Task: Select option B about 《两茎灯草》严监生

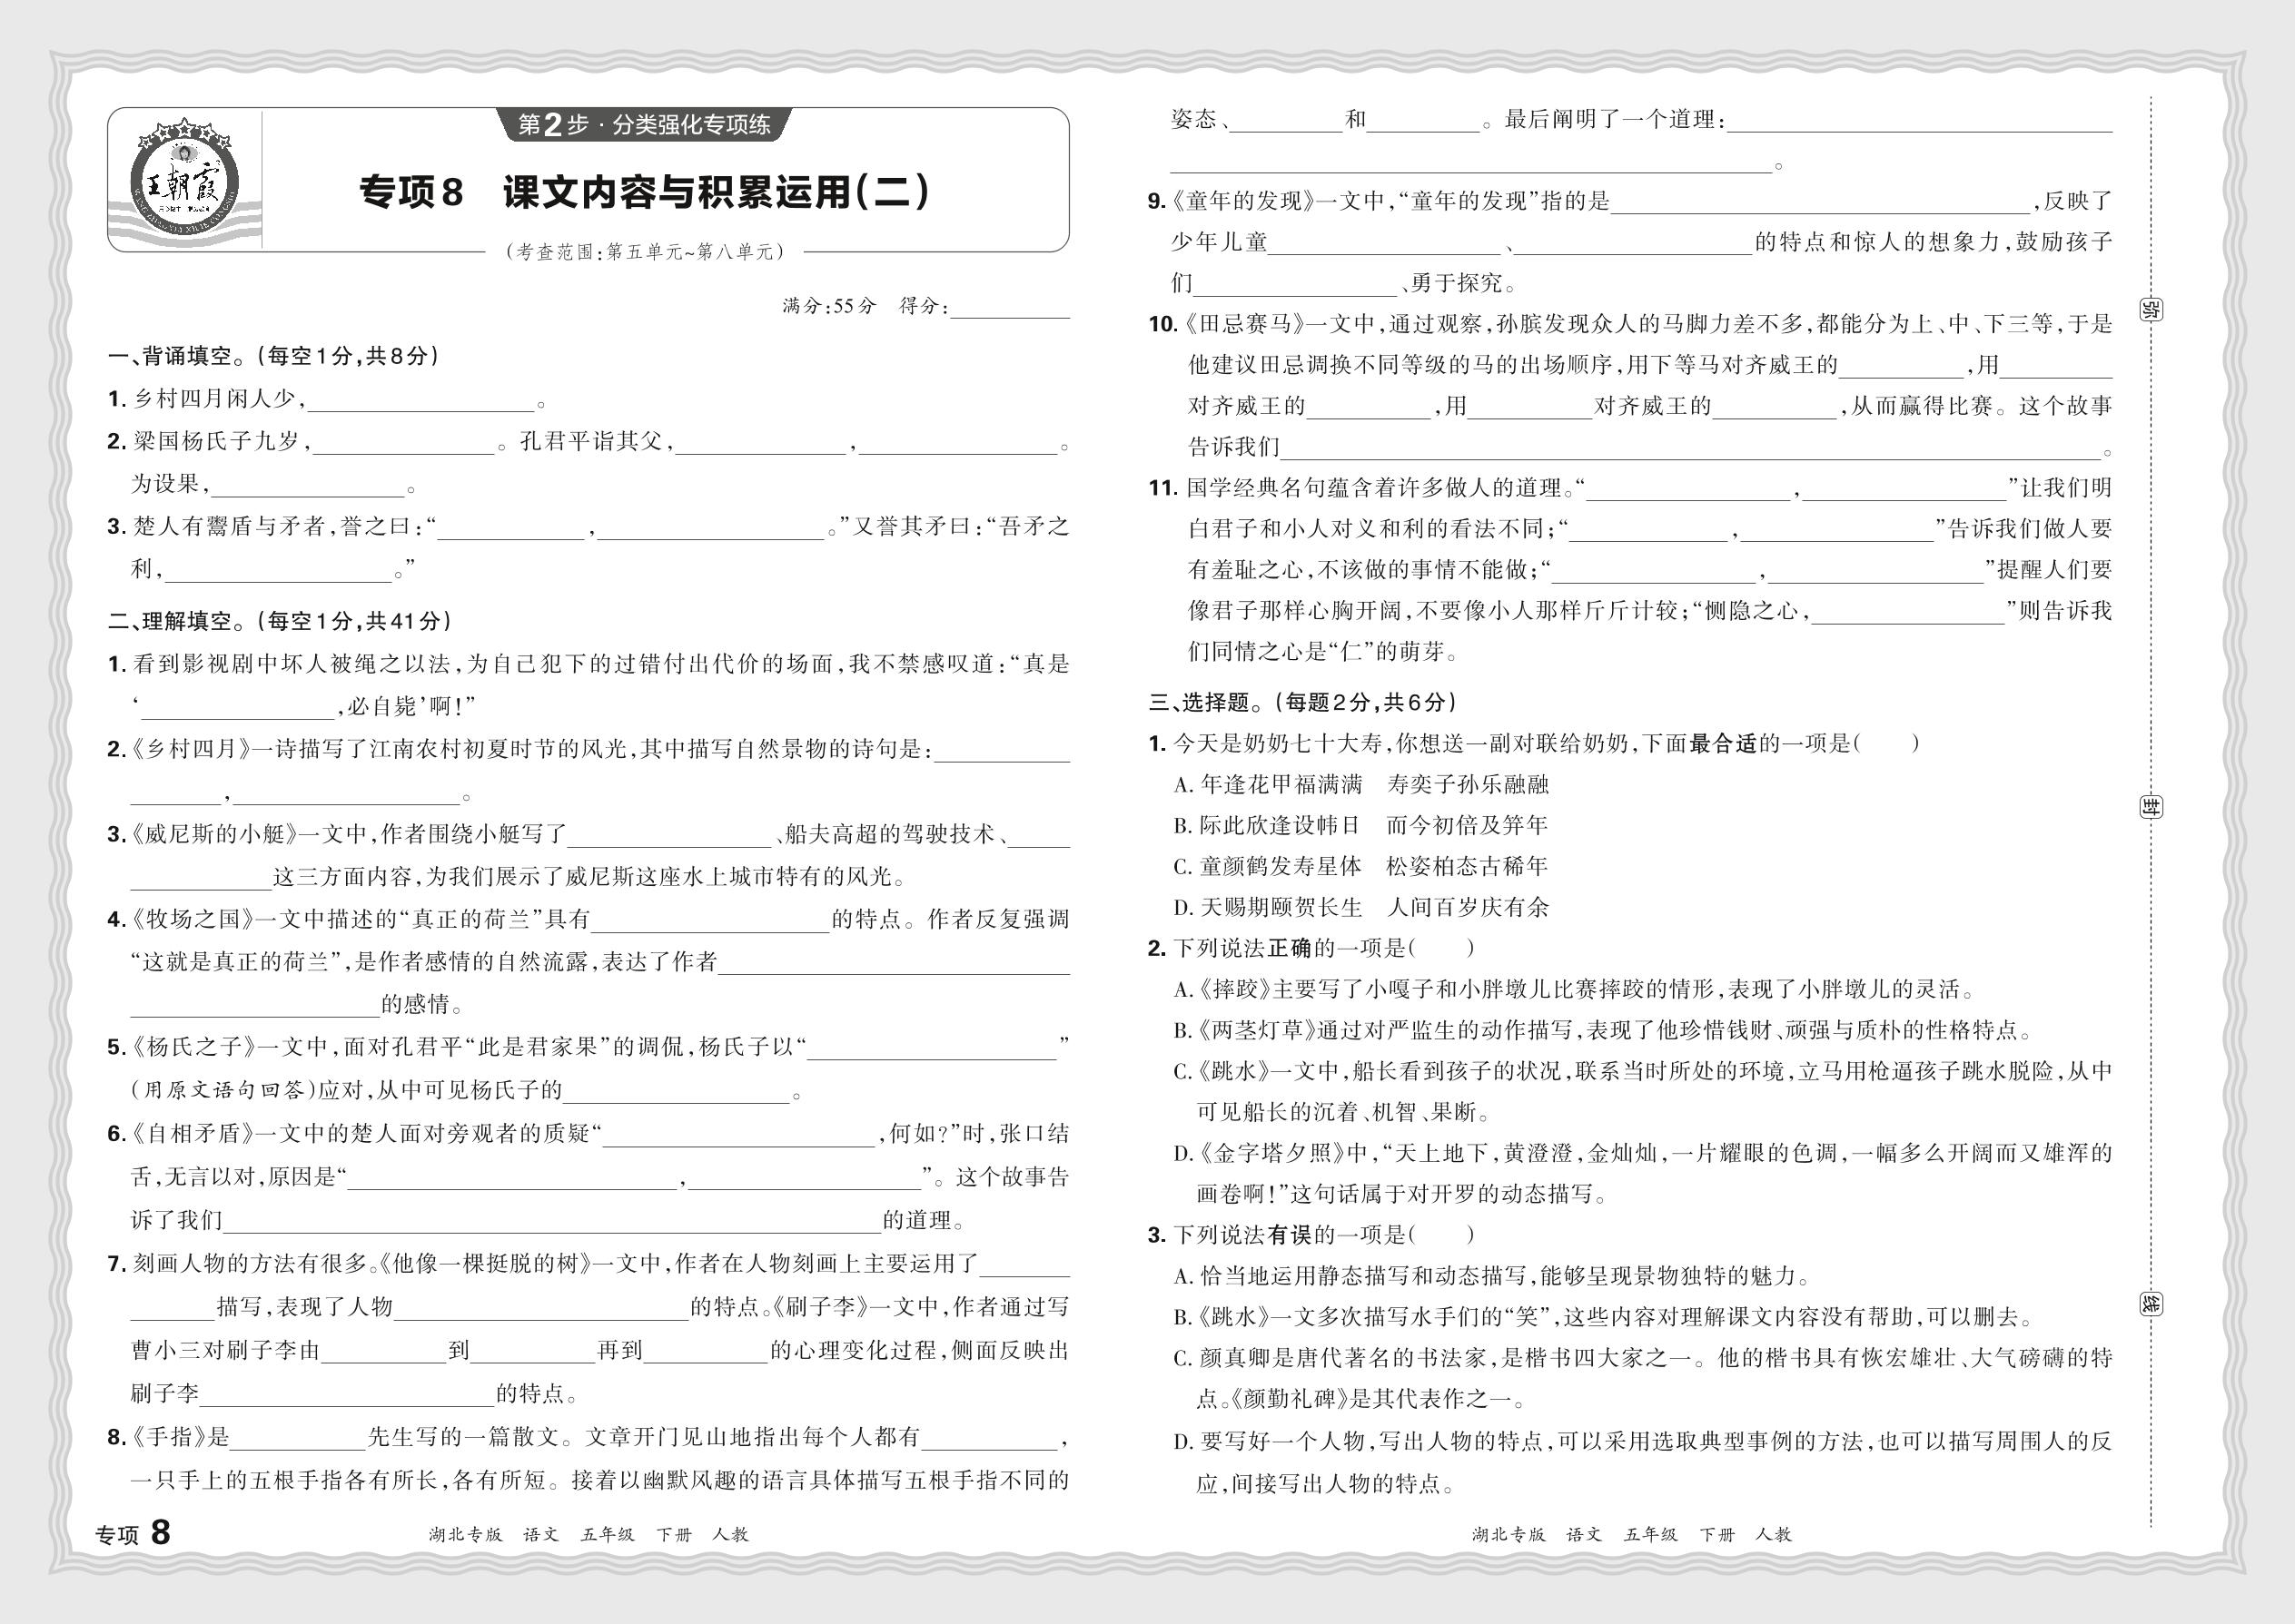Action: pos(1601,1031)
